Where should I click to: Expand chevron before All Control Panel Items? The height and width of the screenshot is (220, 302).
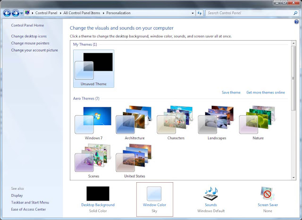pos(60,13)
